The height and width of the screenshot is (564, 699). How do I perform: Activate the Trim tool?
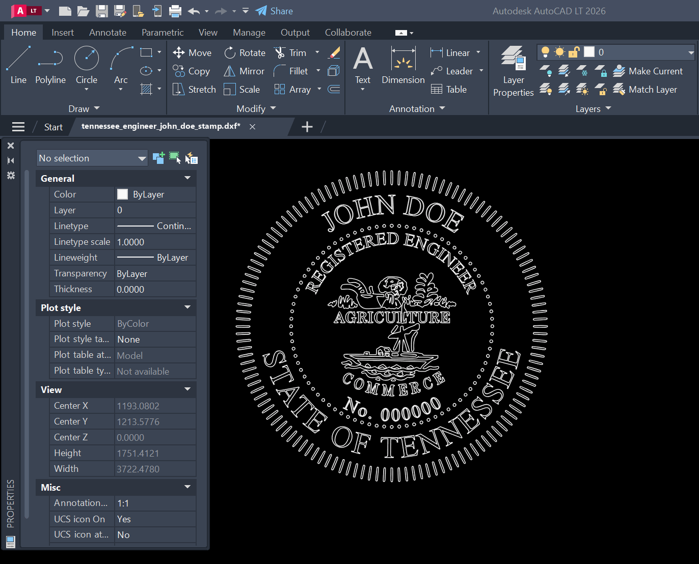click(290, 52)
